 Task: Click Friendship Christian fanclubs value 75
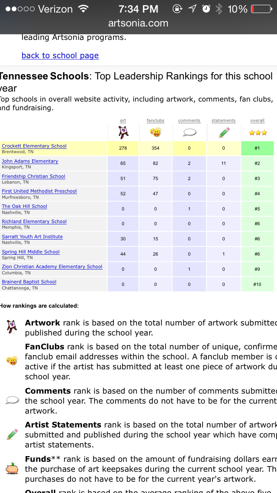point(156,179)
